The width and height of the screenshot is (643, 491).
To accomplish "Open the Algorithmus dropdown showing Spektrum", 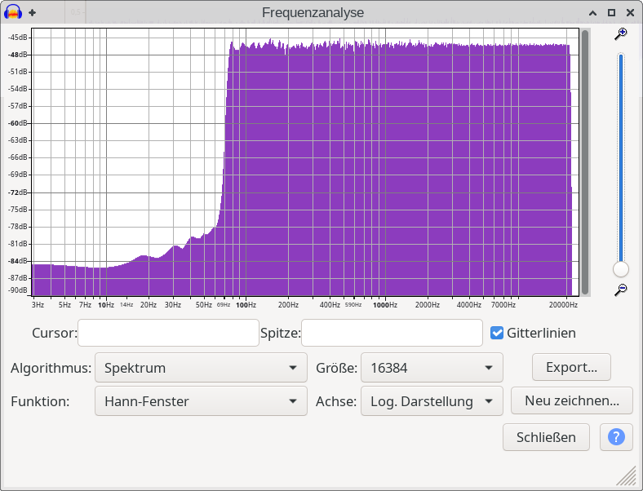I will click(201, 368).
